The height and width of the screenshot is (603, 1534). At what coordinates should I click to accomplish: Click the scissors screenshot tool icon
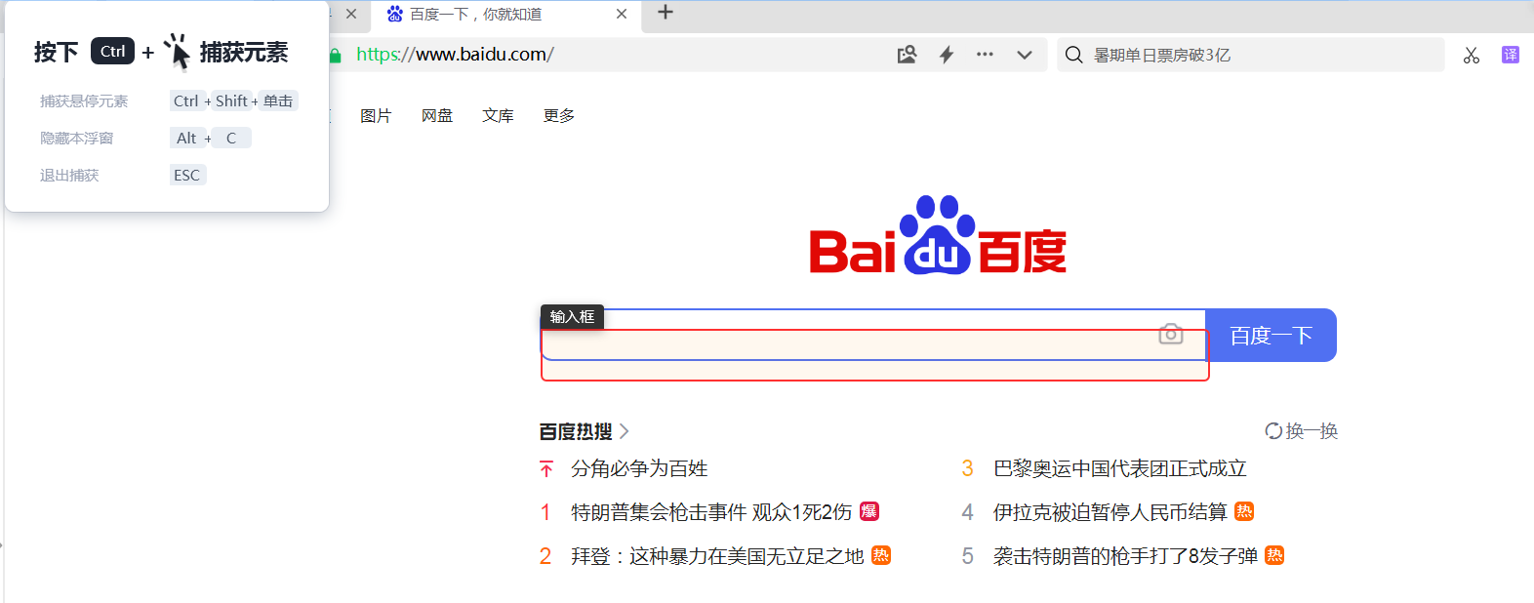(1472, 55)
